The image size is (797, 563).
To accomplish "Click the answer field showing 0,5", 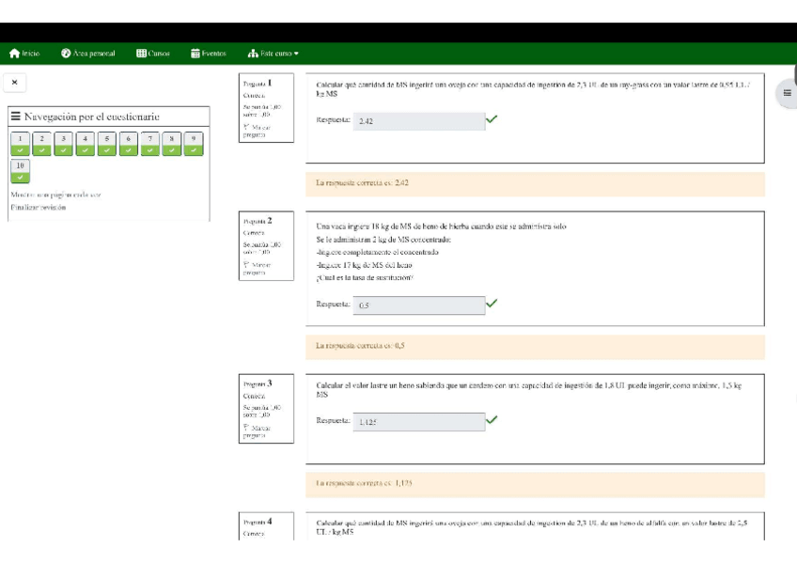I will point(419,305).
